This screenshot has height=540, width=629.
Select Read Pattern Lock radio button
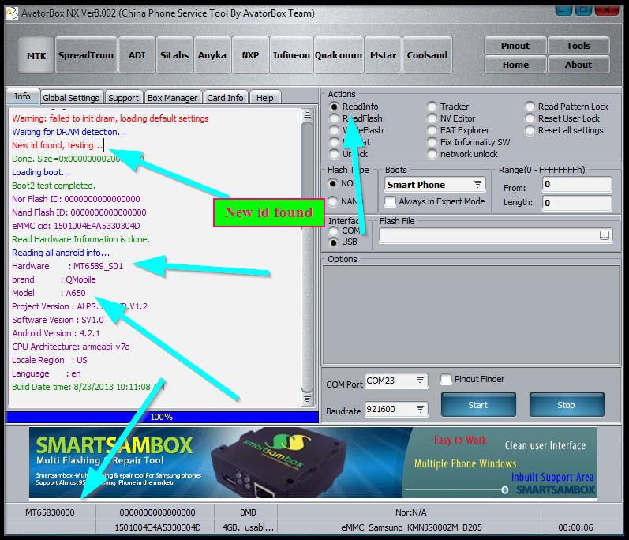coord(530,107)
